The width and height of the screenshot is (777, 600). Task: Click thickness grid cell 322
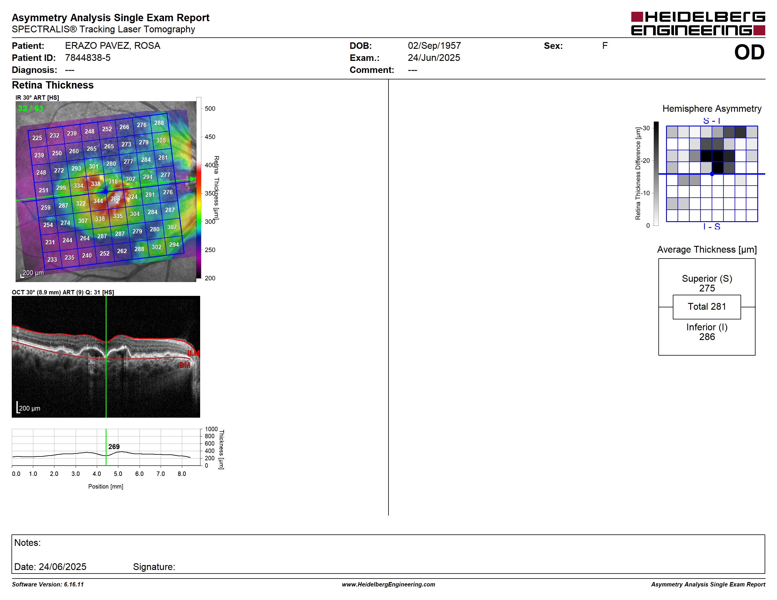coord(81,204)
